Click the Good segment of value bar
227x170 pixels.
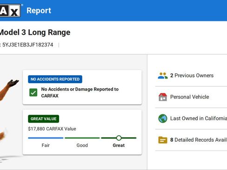click(x=82, y=138)
